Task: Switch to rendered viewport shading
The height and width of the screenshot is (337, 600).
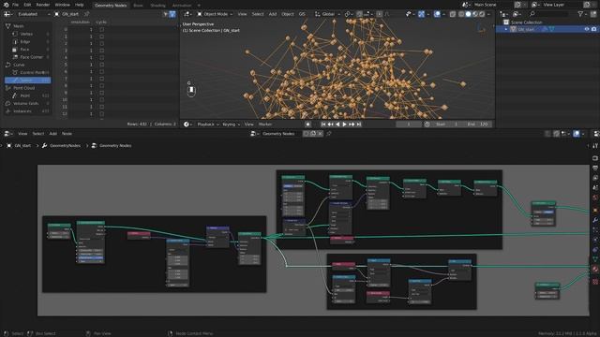Action: 482,14
